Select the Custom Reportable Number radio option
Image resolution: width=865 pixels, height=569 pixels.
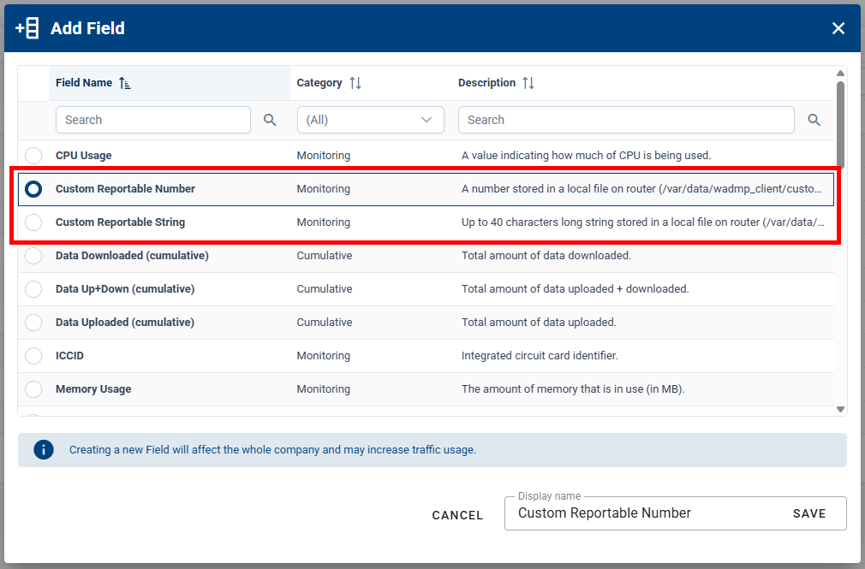(33, 188)
